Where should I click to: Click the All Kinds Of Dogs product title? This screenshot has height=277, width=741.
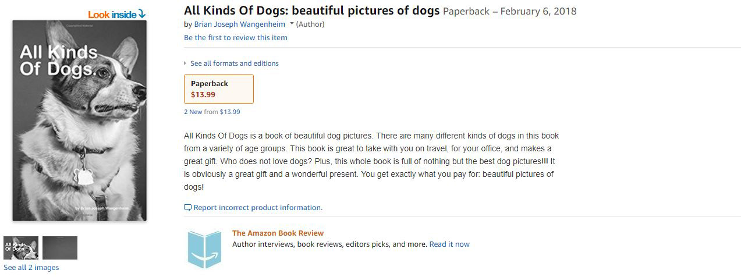(311, 11)
